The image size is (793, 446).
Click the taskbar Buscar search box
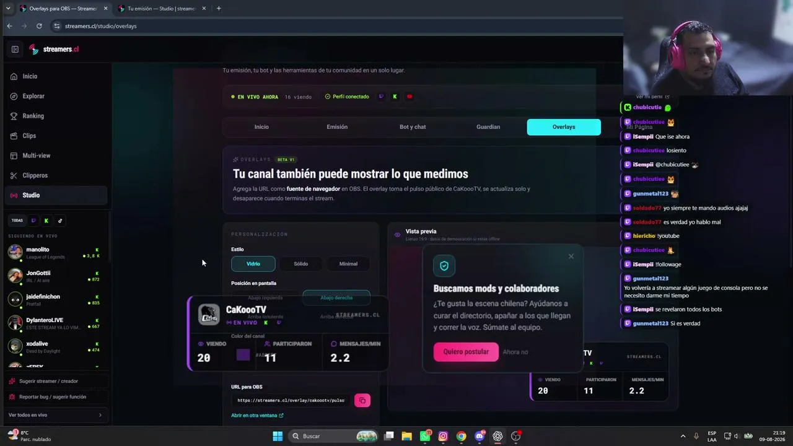(335, 436)
